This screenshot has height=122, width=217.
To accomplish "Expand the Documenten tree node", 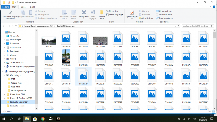I will (4, 47).
